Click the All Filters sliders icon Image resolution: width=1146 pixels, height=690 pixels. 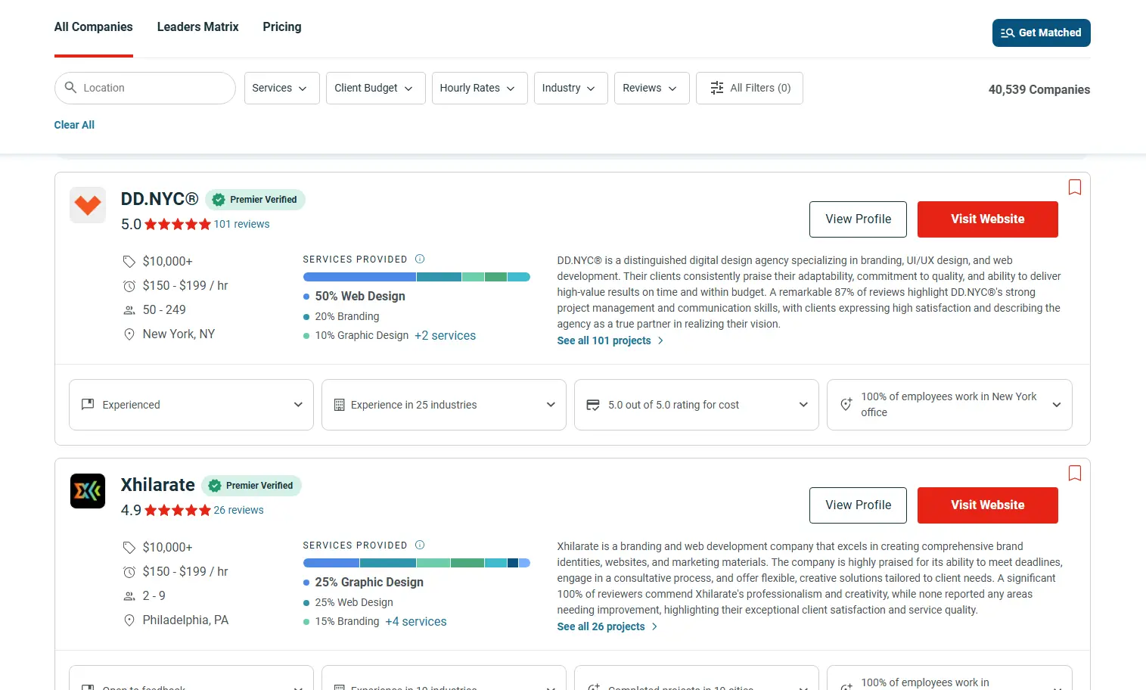716,88
